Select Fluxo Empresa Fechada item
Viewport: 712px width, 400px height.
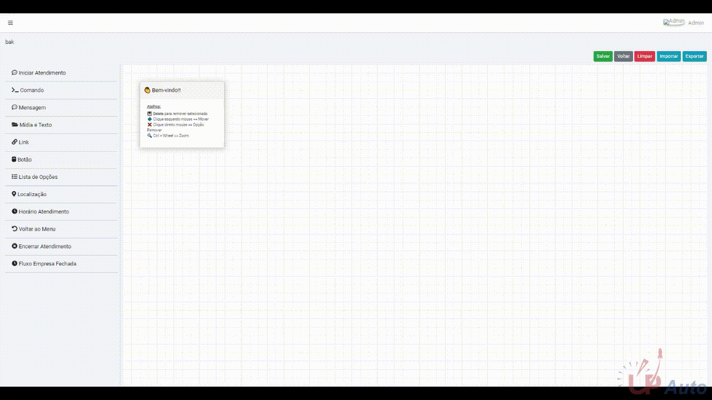[x=47, y=264]
